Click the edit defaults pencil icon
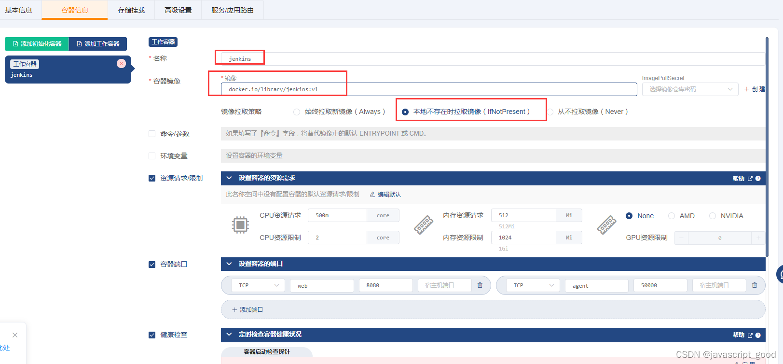This screenshot has width=783, height=364. pyautogui.click(x=372, y=195)
